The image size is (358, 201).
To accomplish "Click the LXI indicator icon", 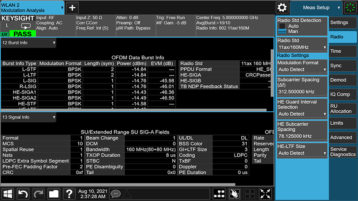I will (4, 34).
